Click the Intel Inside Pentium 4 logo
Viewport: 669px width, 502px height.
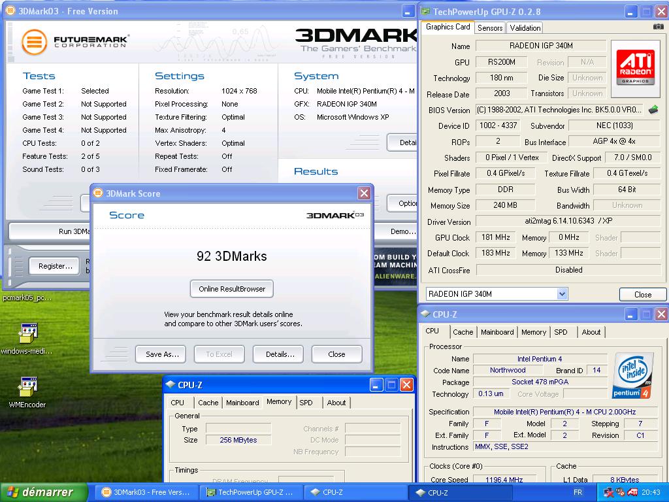point(632,375)
